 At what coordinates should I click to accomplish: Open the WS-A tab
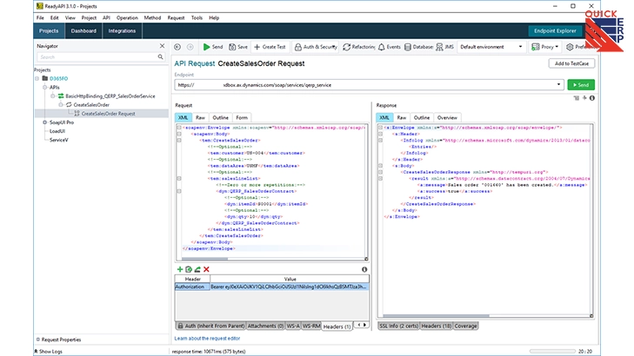tap(293, 326)
